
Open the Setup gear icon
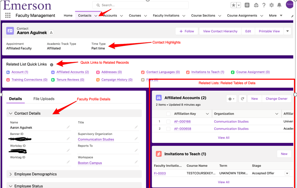point(271,5)
